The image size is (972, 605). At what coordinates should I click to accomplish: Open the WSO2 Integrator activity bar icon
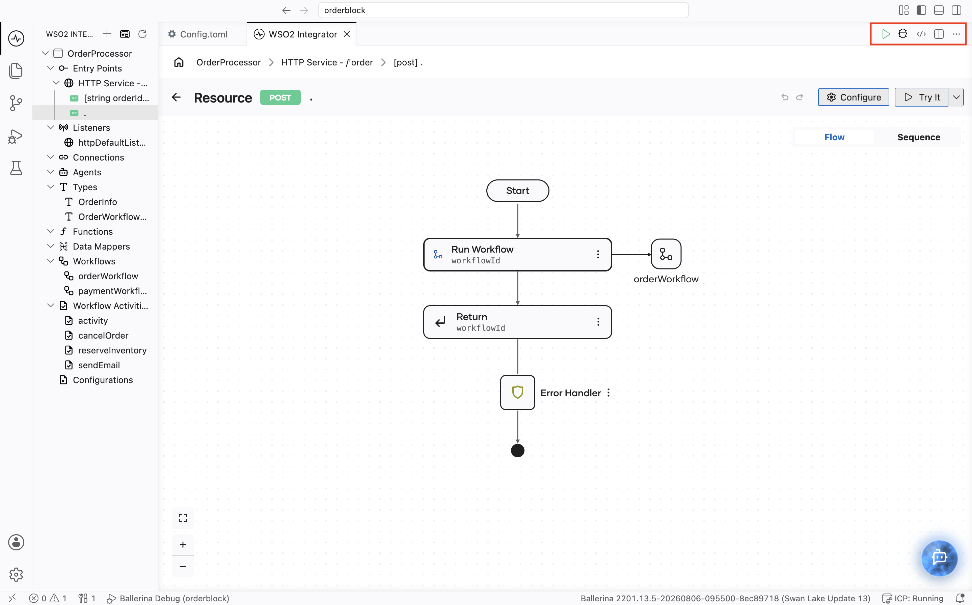pos(16,38)
